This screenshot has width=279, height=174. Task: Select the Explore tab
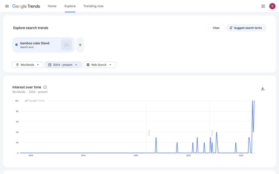70,6
